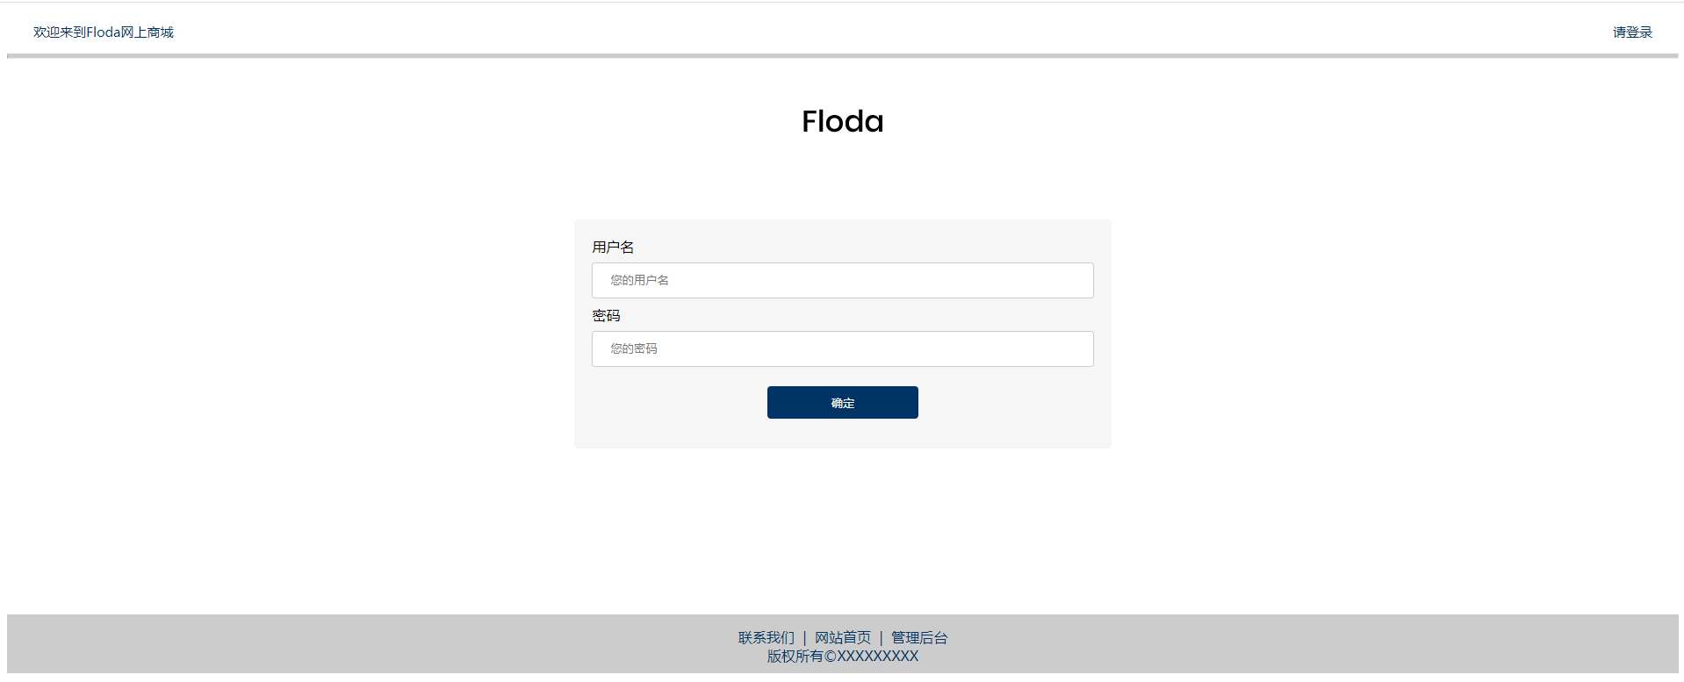
Task: Submit the form with 确定 button
Action: [x=842, y=403]
